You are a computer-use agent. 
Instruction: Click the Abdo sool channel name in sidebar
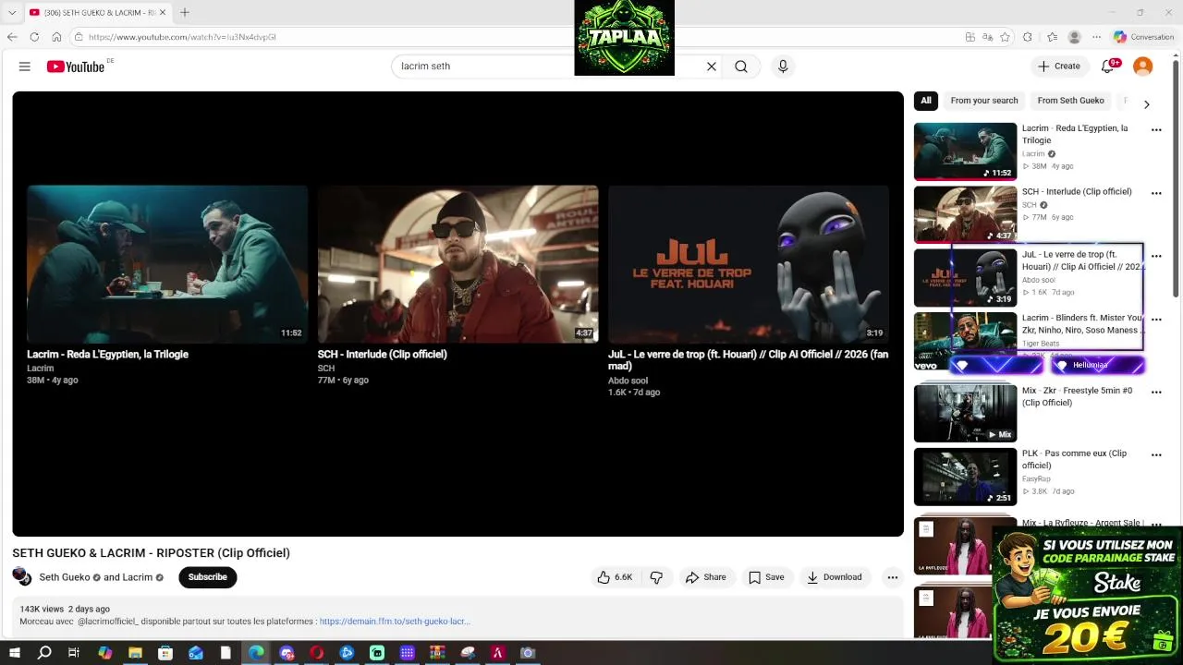[x=1038, y=280]
